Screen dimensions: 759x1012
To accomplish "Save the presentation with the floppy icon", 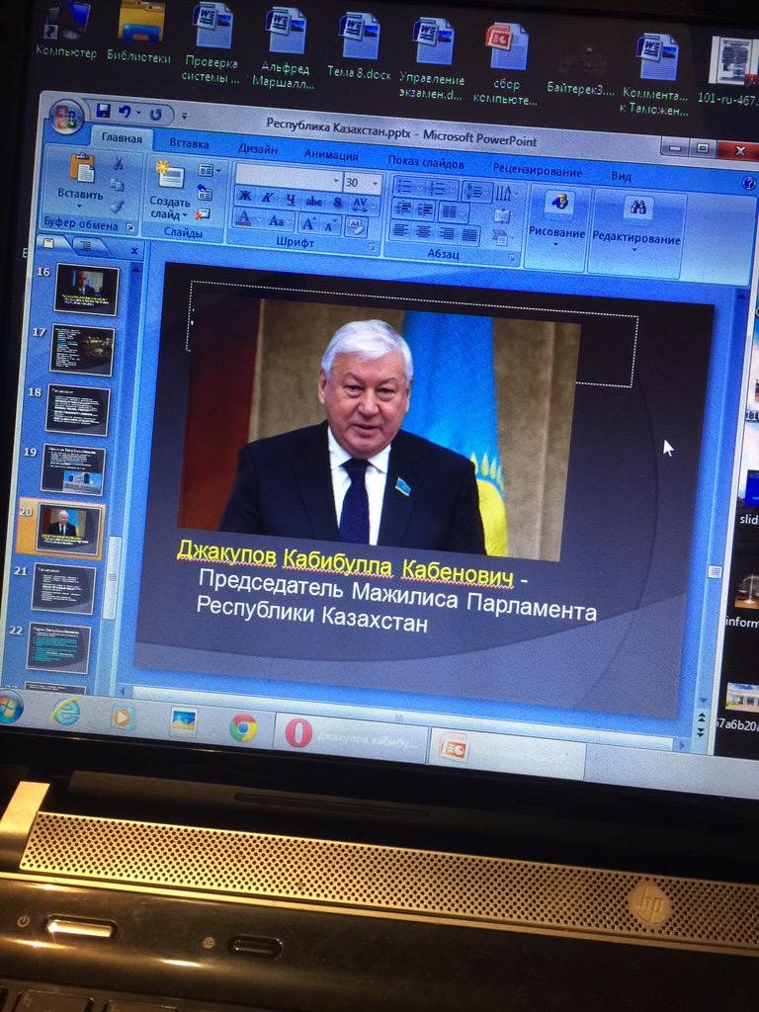I will 103,111.
